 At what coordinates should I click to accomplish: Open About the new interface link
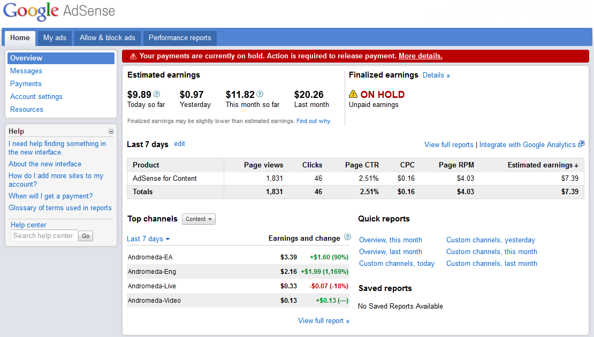(45, 164)
